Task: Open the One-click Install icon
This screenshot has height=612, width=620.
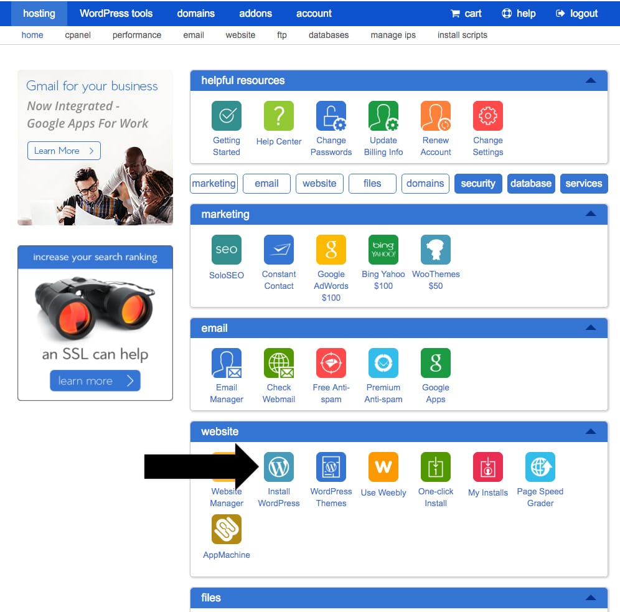Action: 435,467
